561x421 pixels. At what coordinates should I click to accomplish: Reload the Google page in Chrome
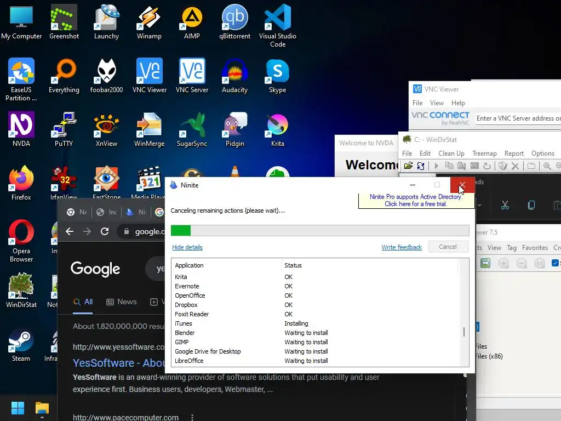[105, 231]
